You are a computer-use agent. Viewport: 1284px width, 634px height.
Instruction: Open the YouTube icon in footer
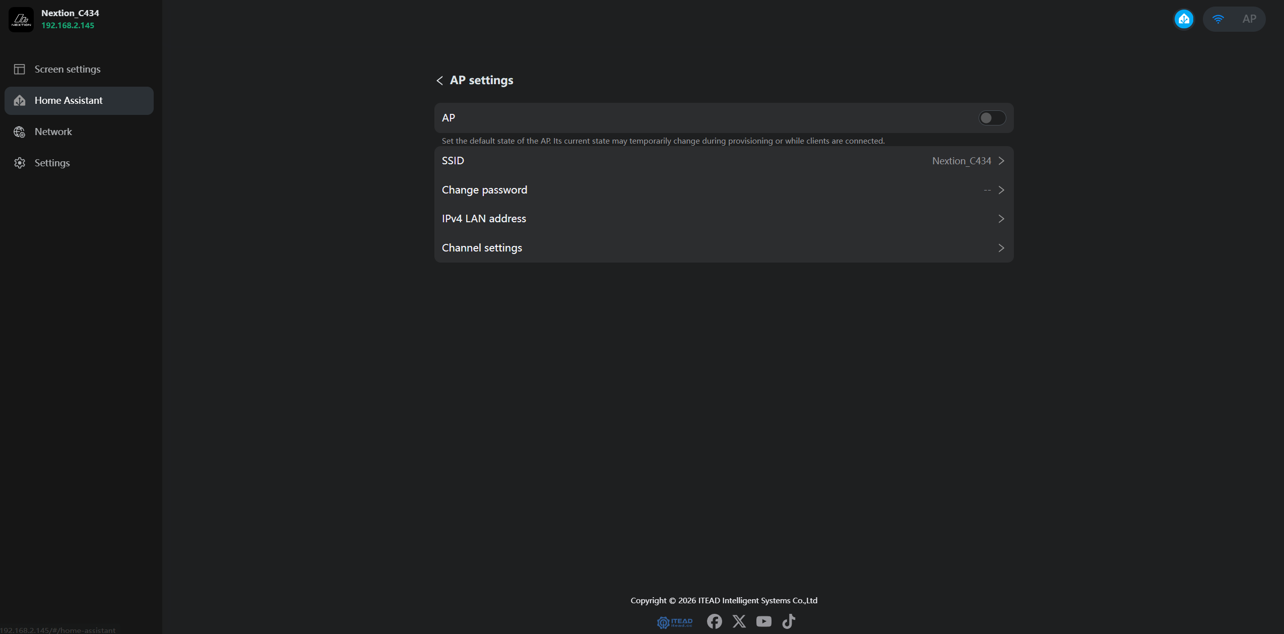tap(764, 621)
